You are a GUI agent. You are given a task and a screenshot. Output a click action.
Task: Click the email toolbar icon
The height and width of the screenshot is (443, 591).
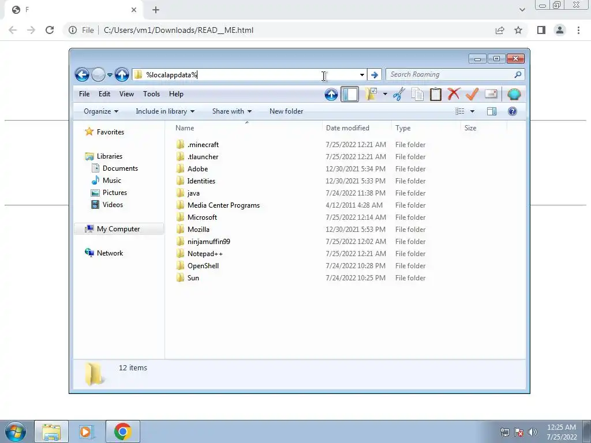point(491,94)
